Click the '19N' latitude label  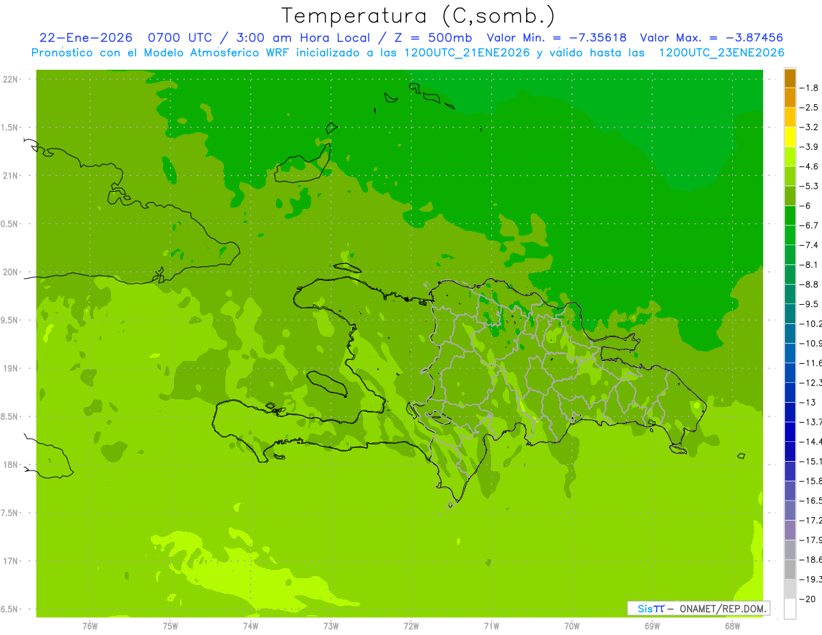[x=11, y=369]
